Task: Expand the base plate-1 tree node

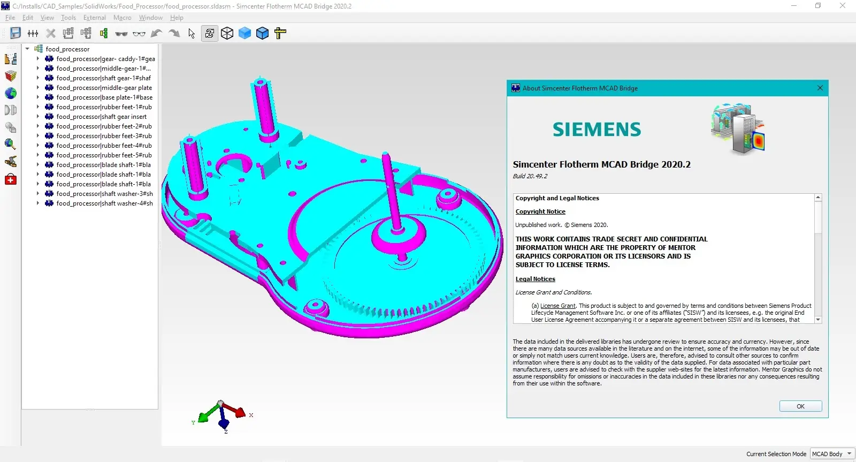Action: 37,97
